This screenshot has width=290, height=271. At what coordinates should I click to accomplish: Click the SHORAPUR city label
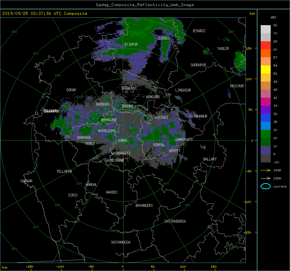(x=198, y=65)
